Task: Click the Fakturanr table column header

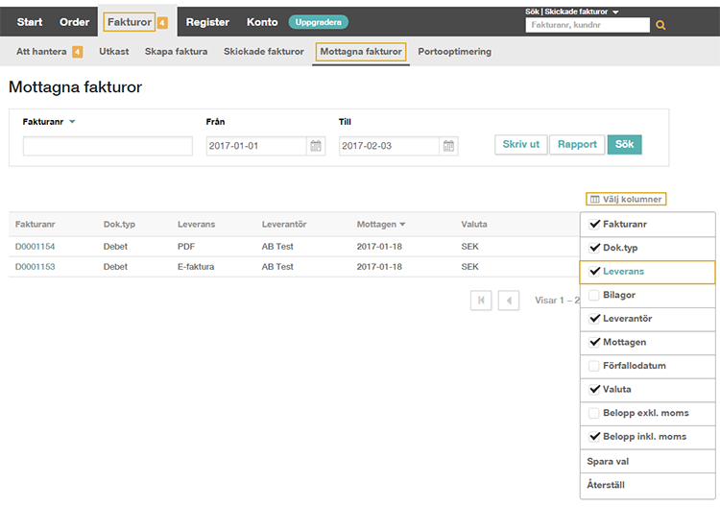Action: pos(35,224)
